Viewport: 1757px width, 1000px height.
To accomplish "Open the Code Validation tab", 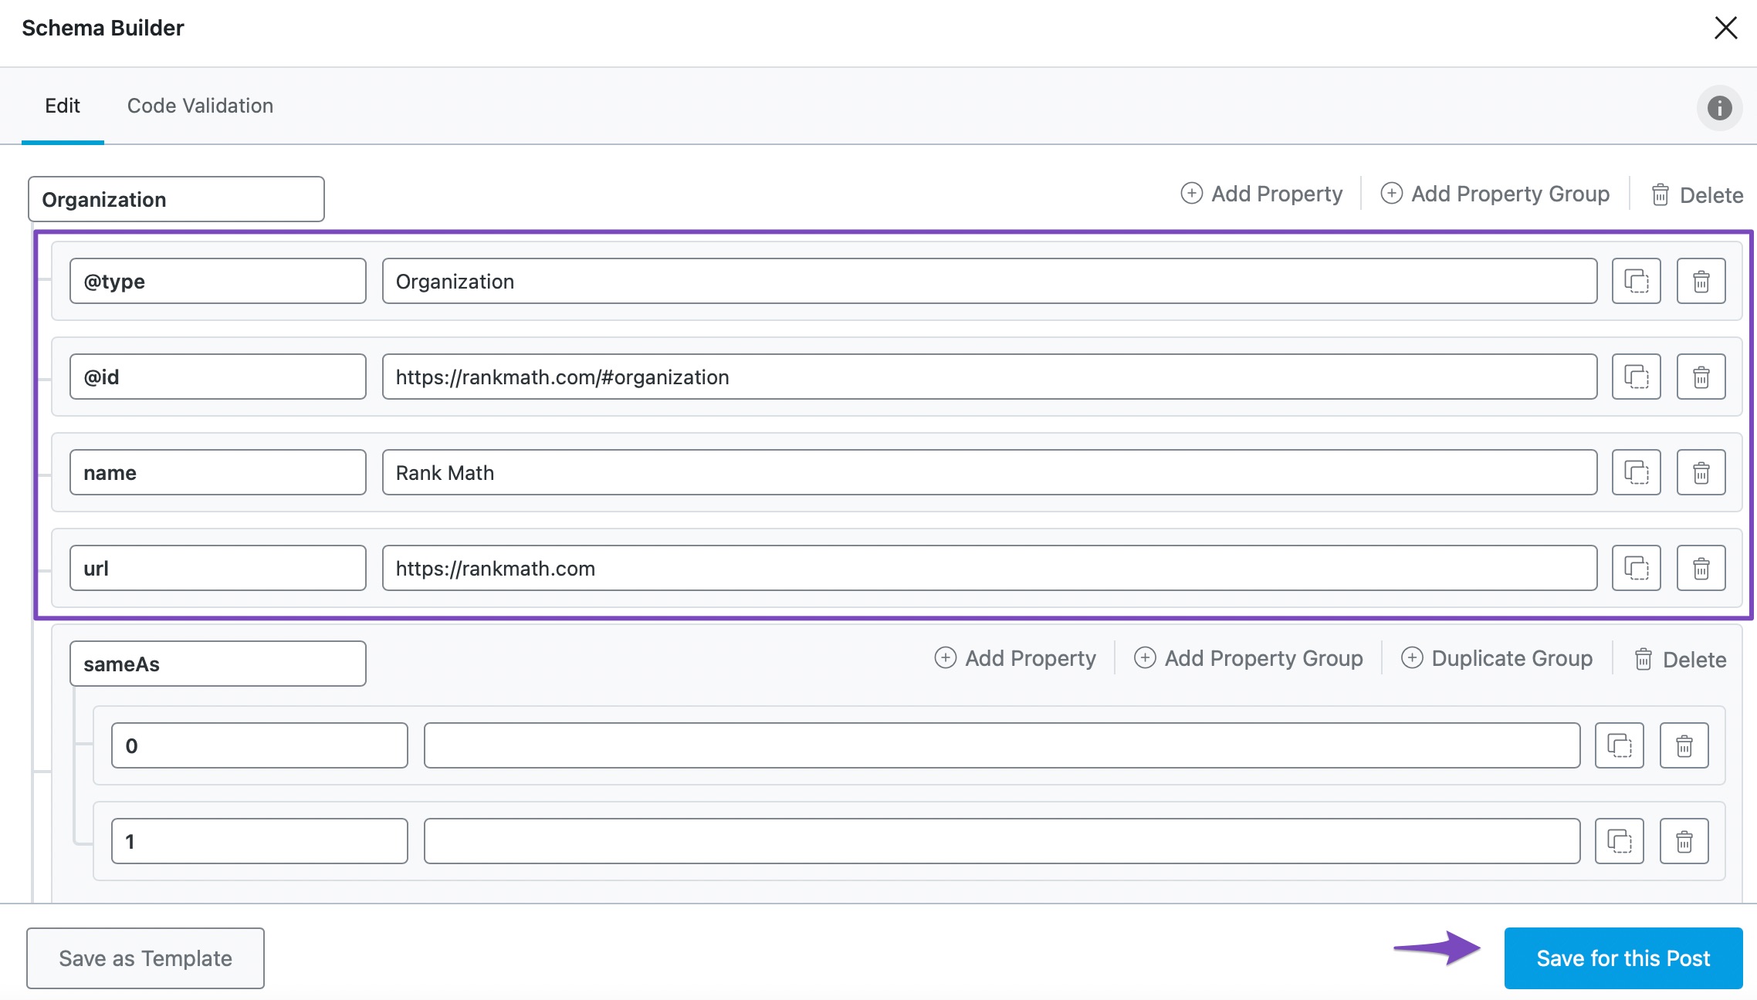I will pyautogui.click(x=200, y=106).
